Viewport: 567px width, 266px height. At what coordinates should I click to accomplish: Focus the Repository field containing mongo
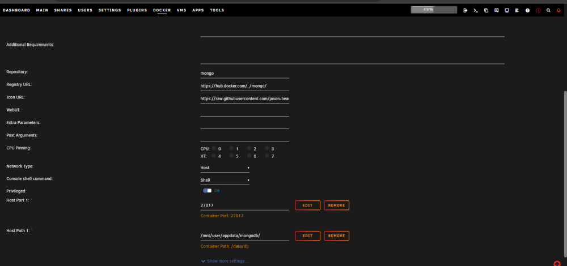245,73
